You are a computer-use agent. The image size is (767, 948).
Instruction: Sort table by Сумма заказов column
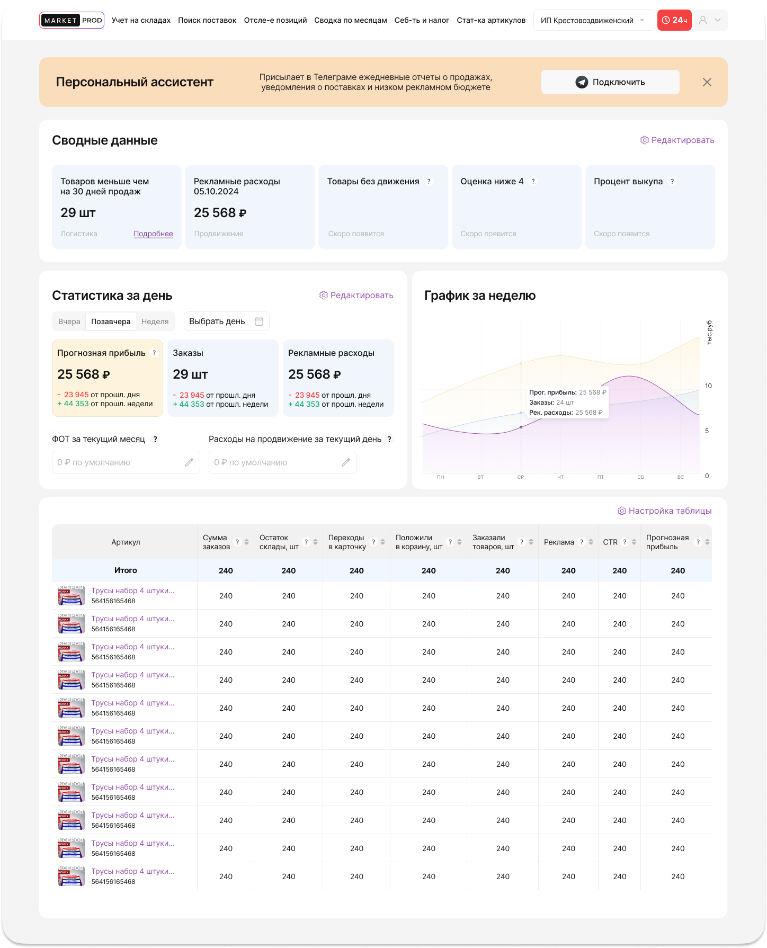(246, 542)
